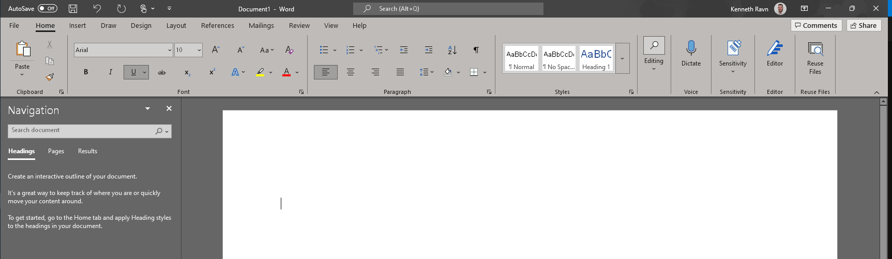Apply the Normal style
Screen dimensions: 892x259
click(x=522, y=58)
